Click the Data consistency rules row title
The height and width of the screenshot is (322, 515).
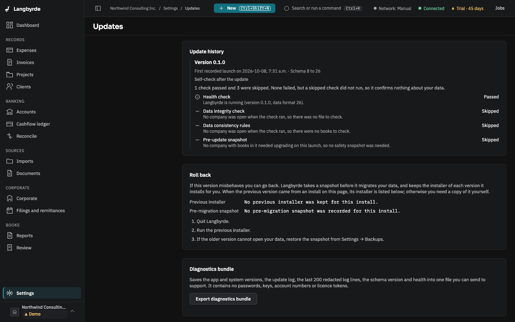click(x=227, y=126)
